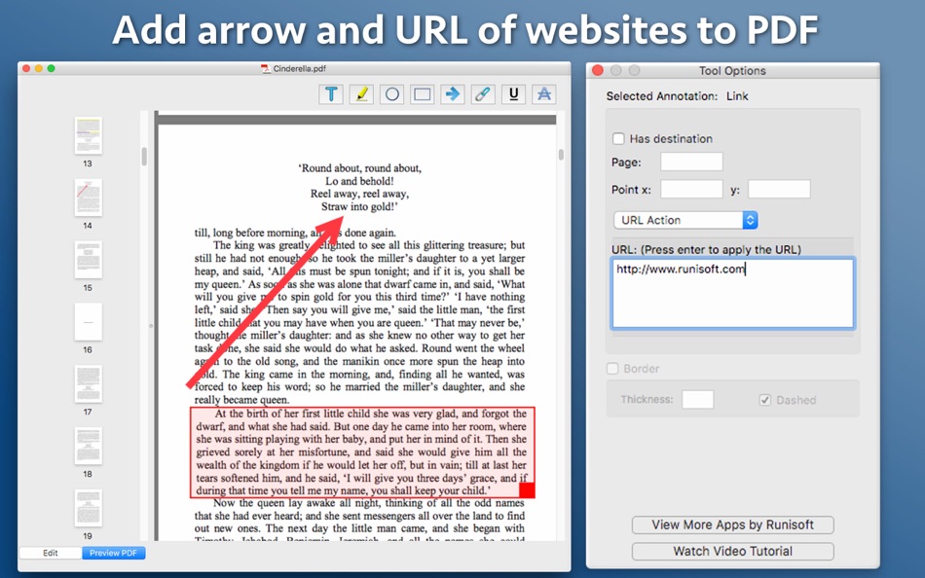Open page 18 thumbnail
The image size is (925, 578).
pos(88,446)
